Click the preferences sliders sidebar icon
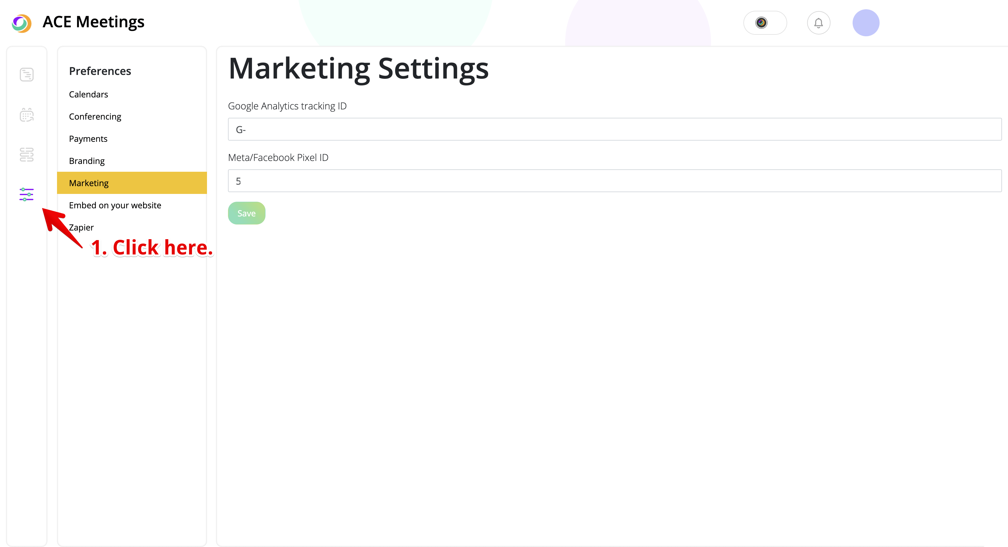Viewport: 1008px width, 547px height. [x=27, y=194]
